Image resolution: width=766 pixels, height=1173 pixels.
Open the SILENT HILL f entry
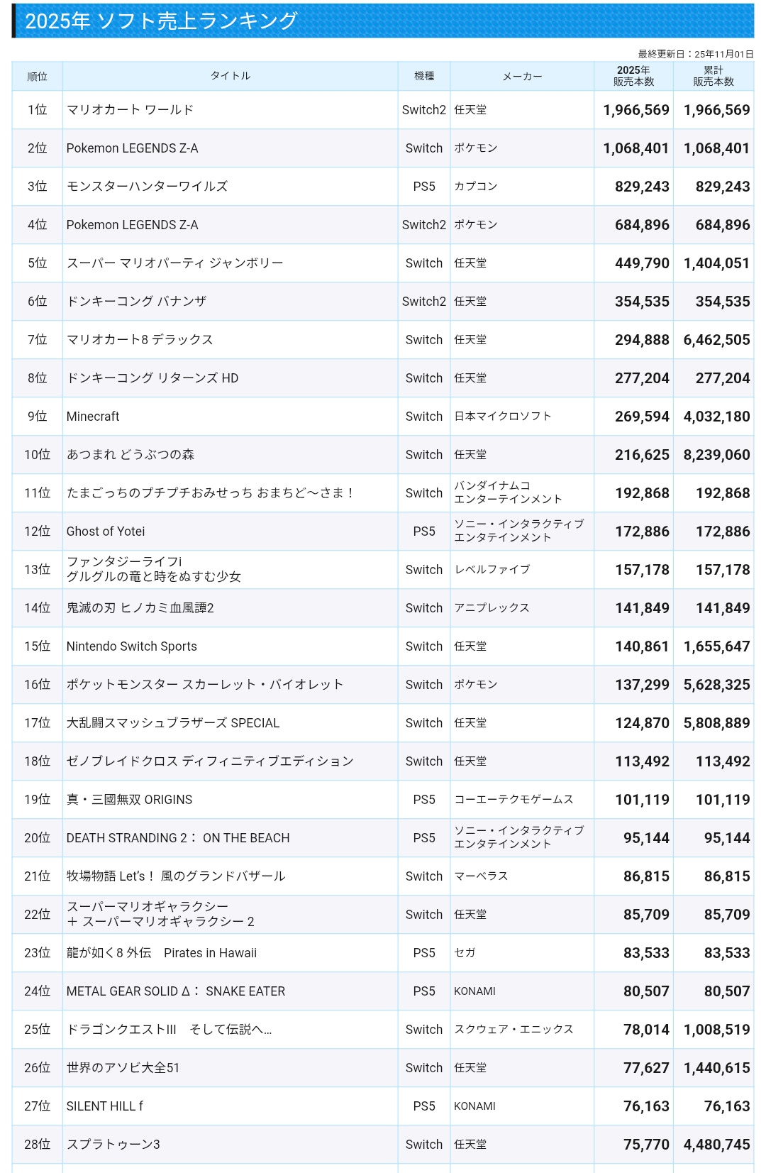point(105,1106)
